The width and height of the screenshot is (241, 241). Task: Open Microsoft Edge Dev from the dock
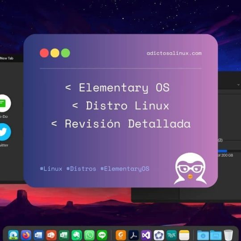(13, 235)
